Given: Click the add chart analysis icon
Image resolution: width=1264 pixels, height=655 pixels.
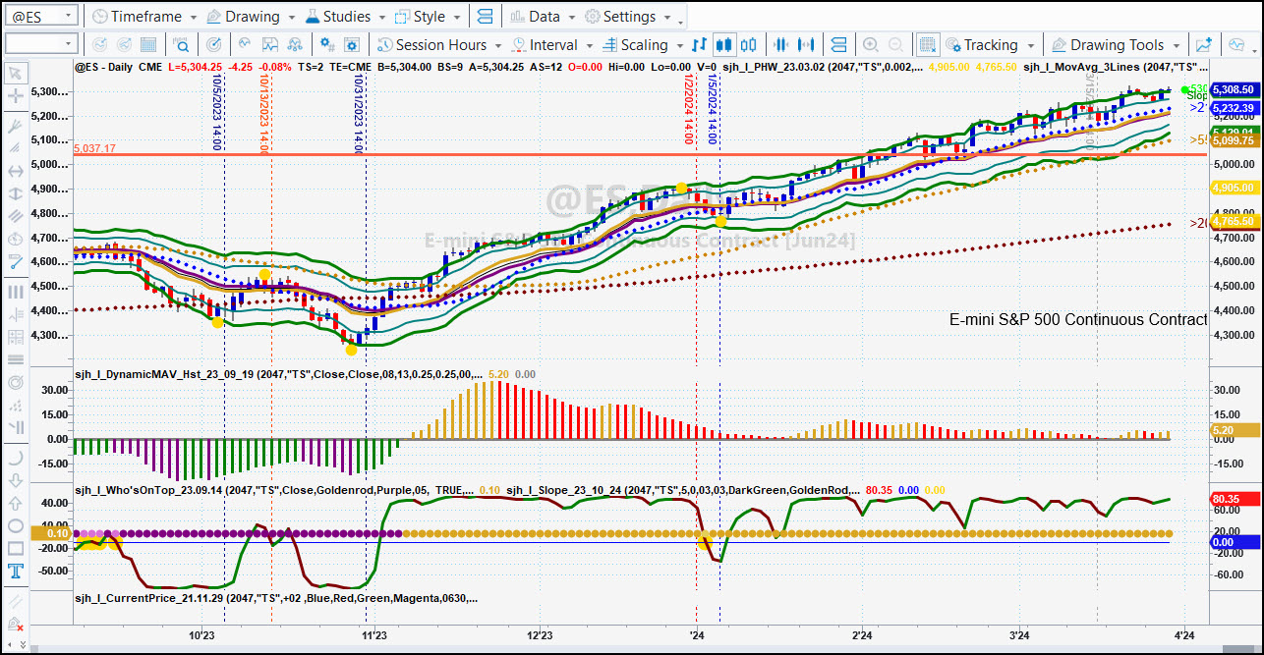Looking at the screenshot, I should [x=1204, y=44].
